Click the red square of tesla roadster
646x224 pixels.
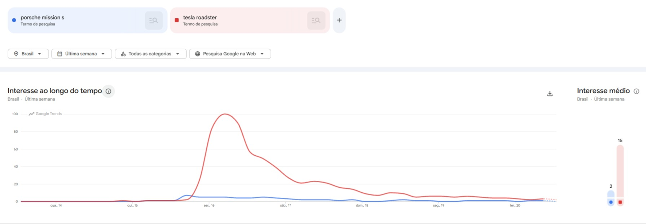point(177,20)
